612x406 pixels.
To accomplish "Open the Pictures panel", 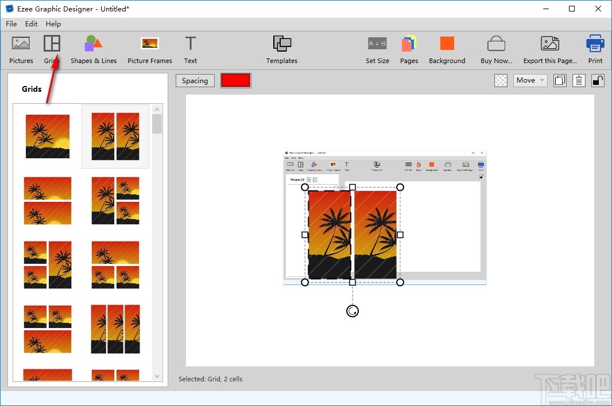I will [x=21, y=49].
